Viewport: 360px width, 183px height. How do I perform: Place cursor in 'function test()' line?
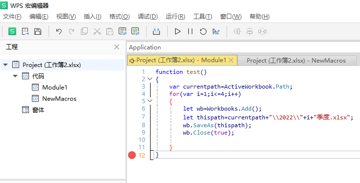pos(181,72)
